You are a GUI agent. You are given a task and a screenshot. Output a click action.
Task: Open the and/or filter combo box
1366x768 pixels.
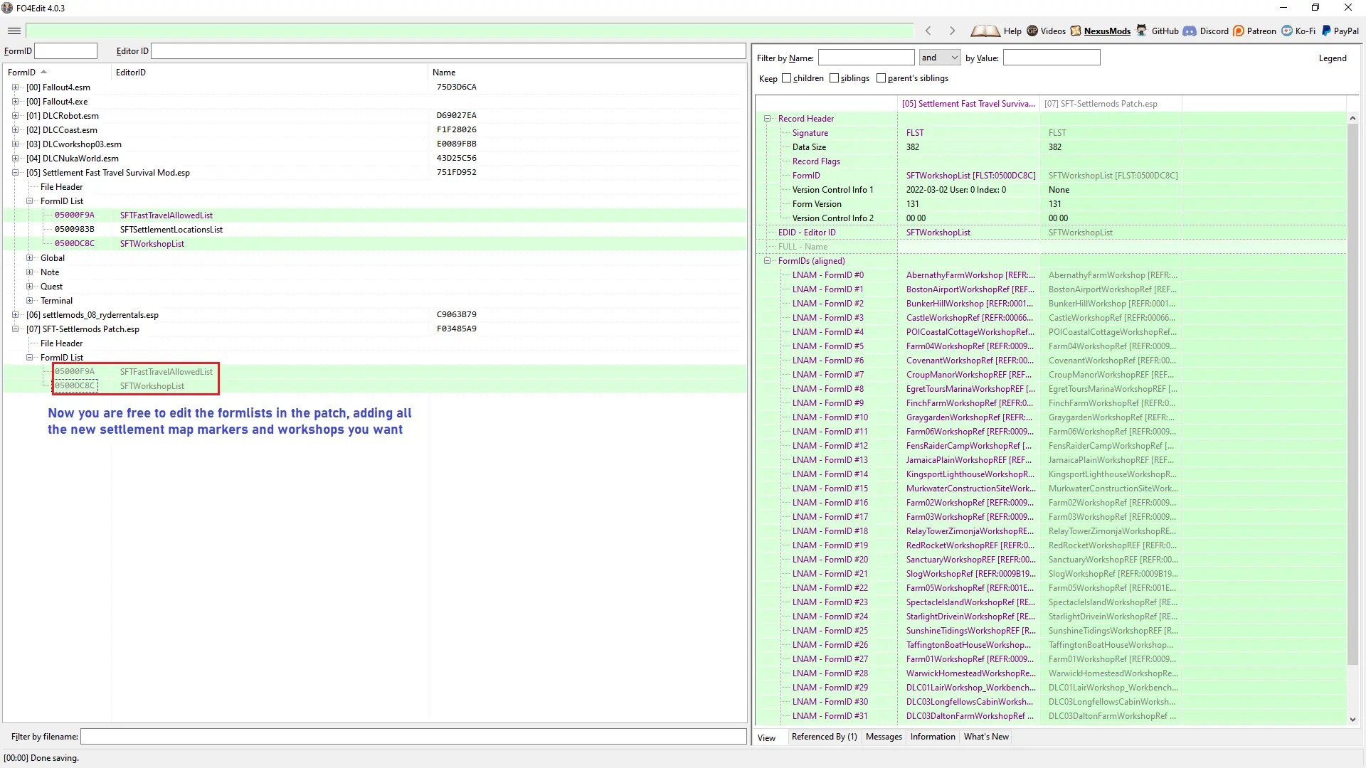pos(939,58)
